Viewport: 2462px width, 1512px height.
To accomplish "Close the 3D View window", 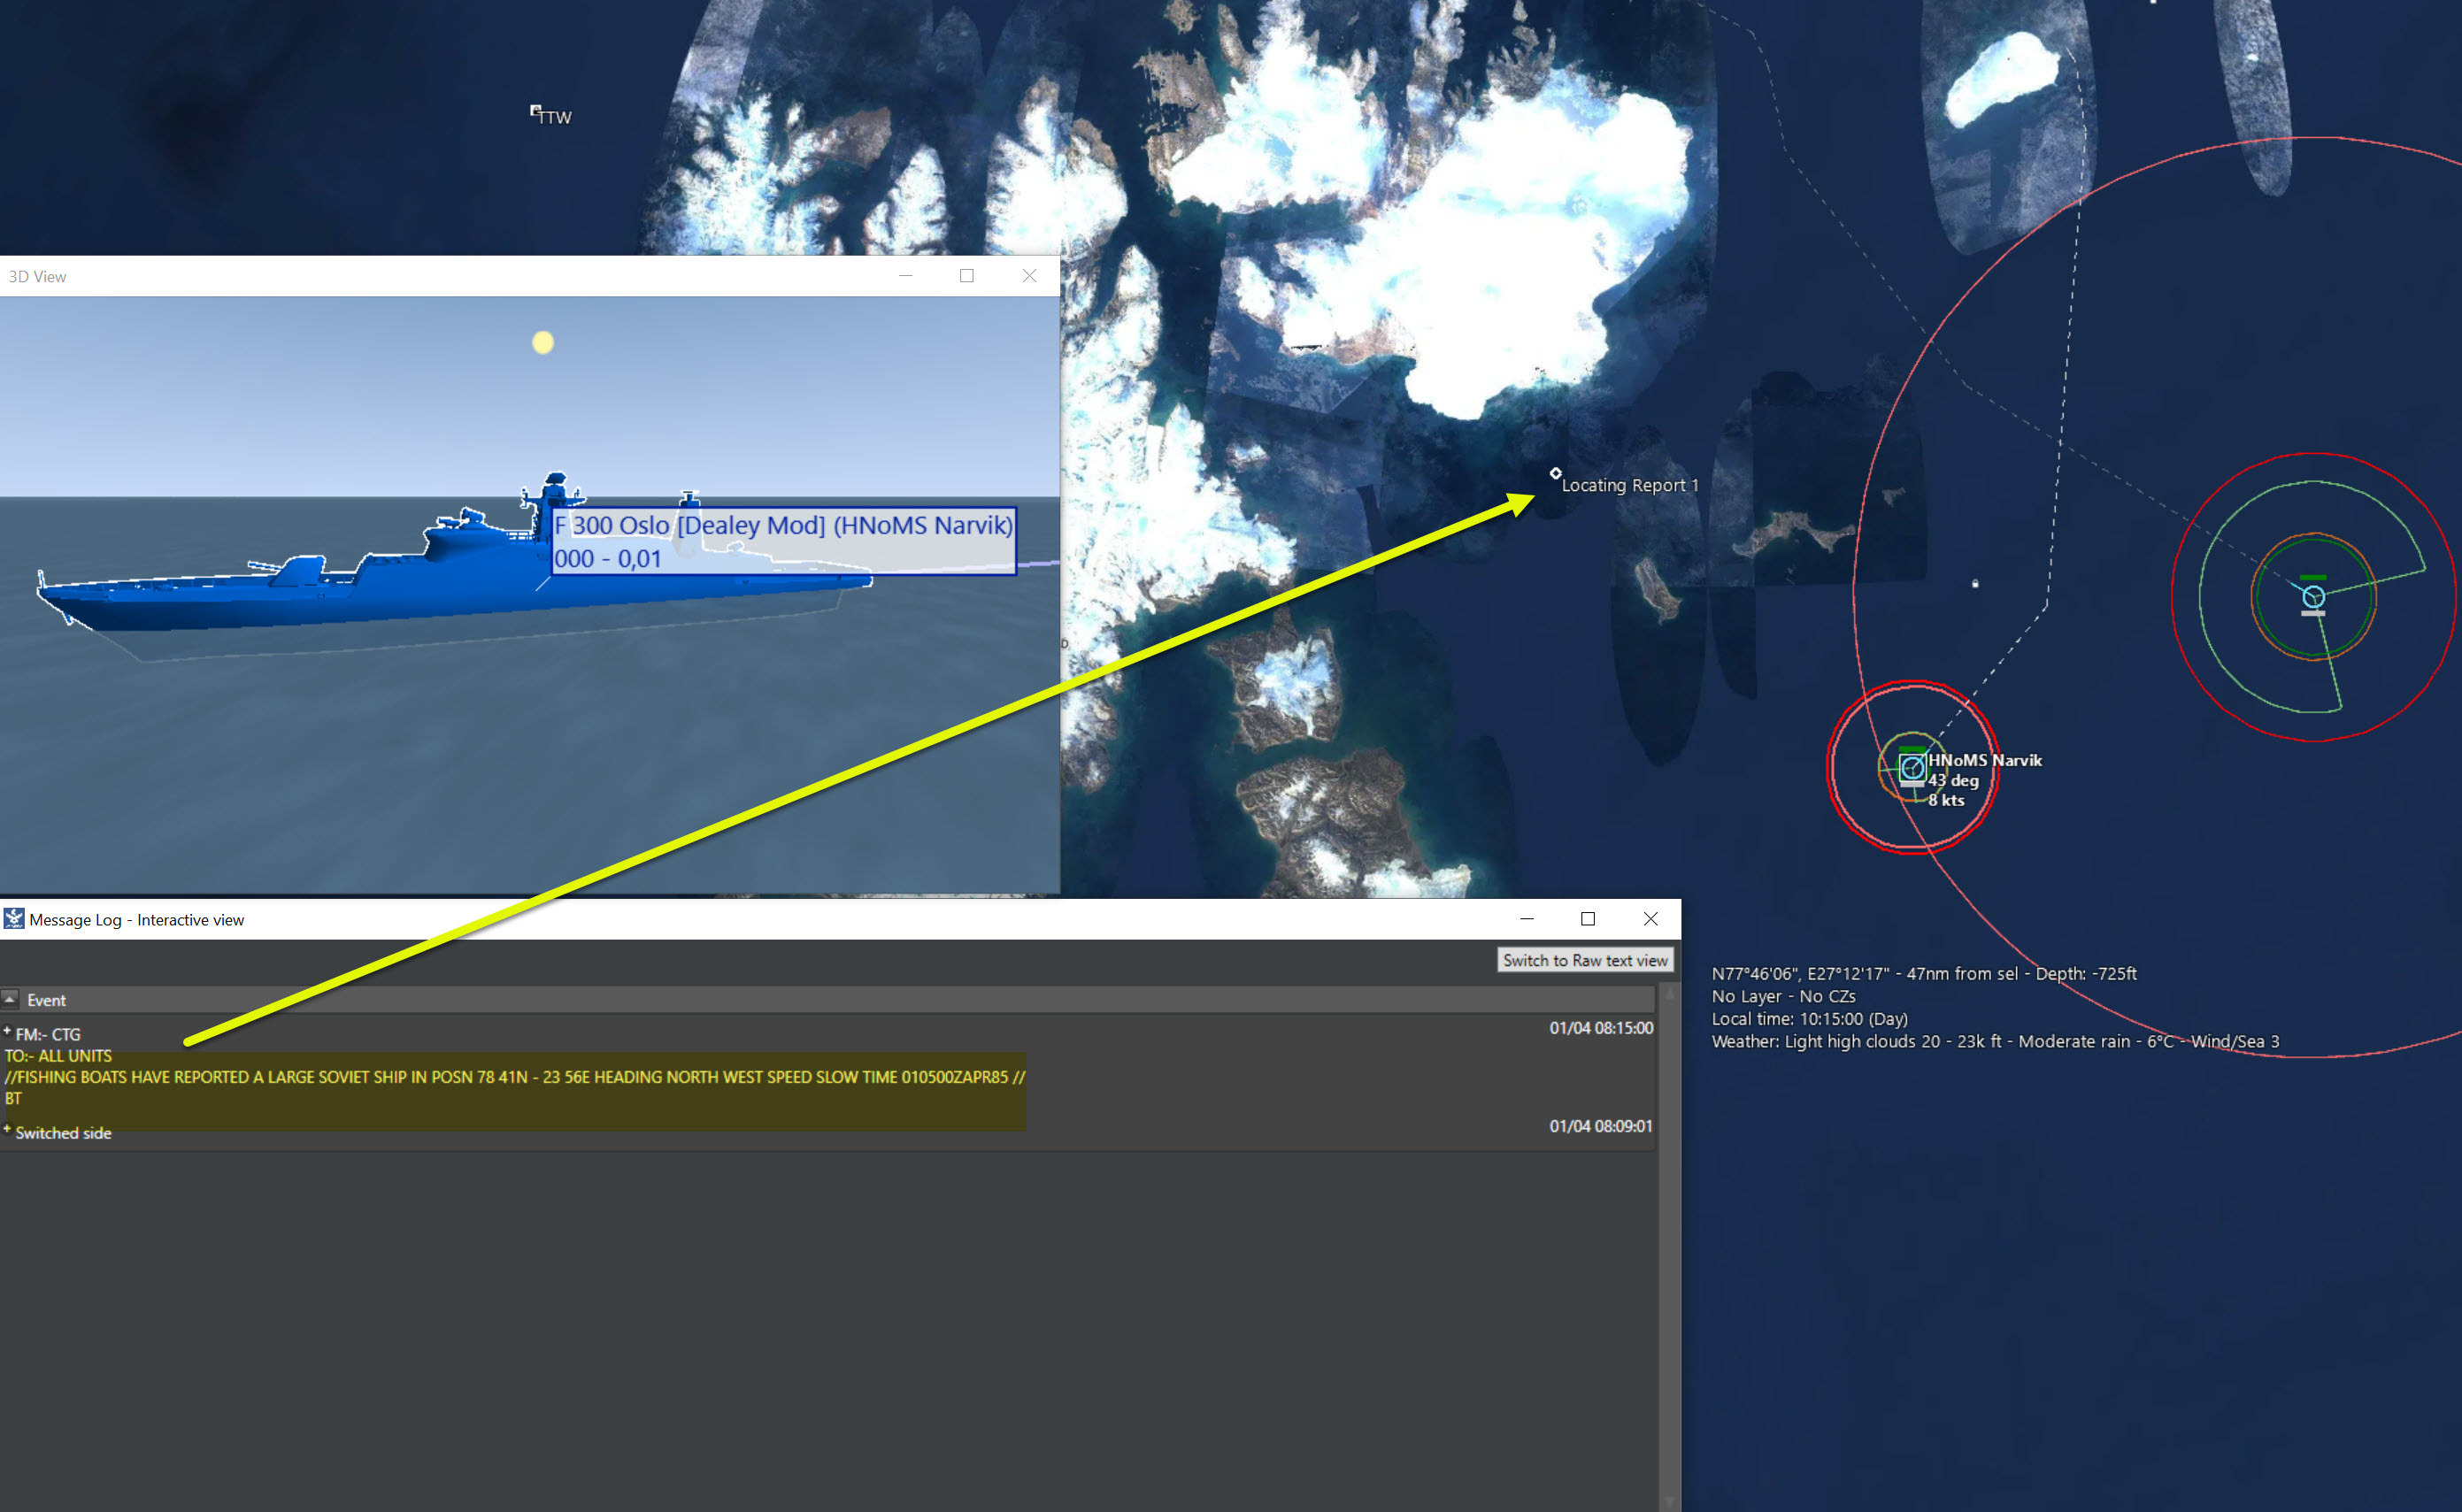I will coord(1029,276).
